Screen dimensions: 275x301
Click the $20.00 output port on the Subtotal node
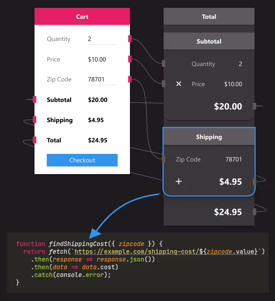pos(255,106)
